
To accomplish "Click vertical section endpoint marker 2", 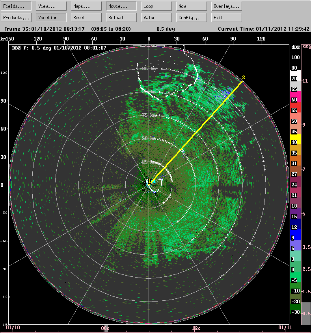I will [x=244, y=77].
